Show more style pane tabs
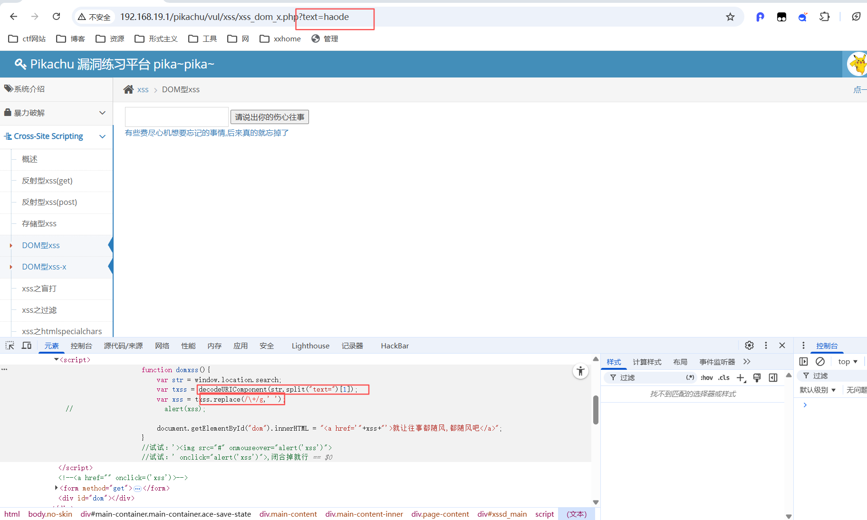 (x=747, y=362)
